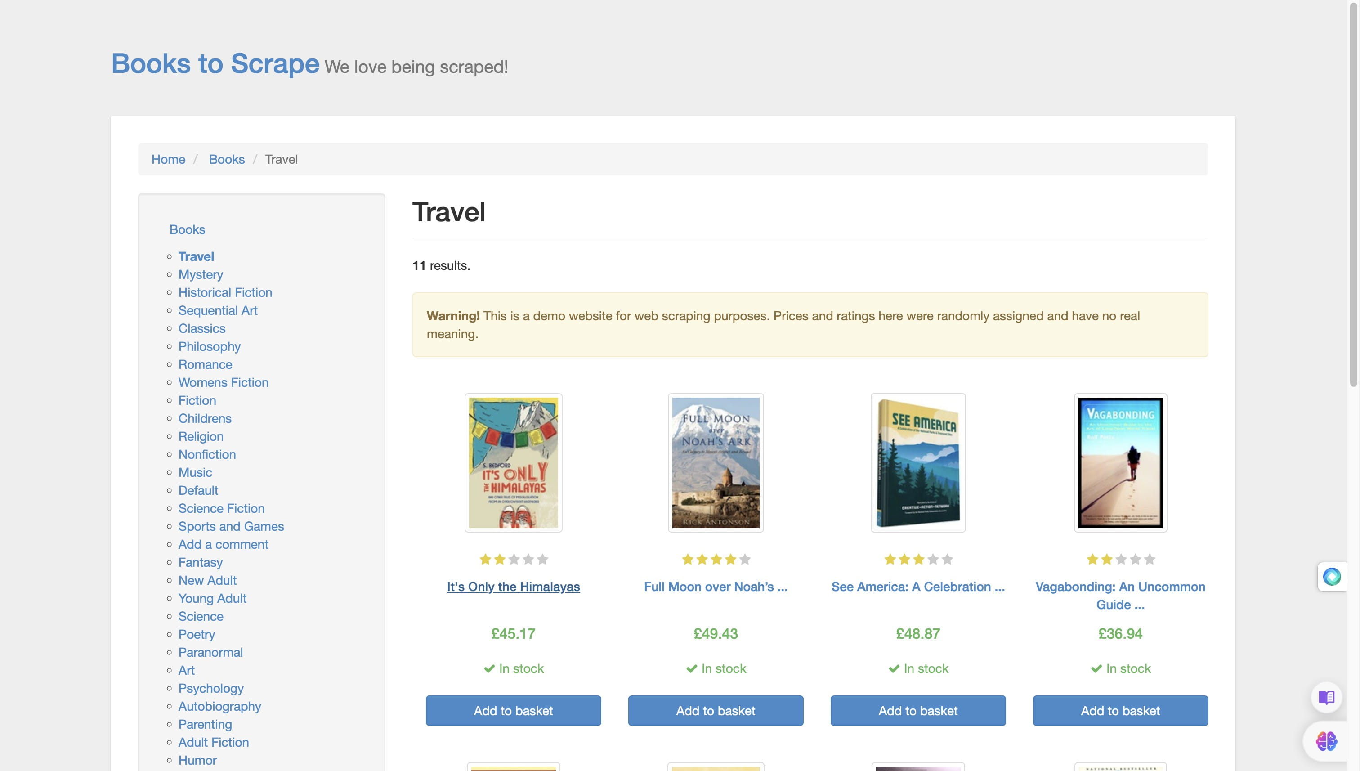This screenshot has width=1360, height=771.
Task: Open Sequential Art category
Action: point(218,310)
